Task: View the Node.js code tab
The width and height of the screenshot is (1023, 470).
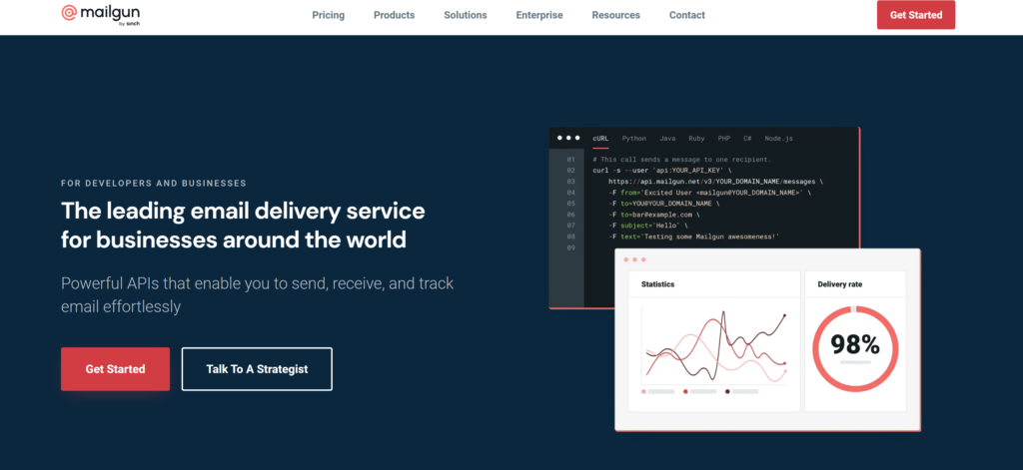Action: click(x=778, y=139)
